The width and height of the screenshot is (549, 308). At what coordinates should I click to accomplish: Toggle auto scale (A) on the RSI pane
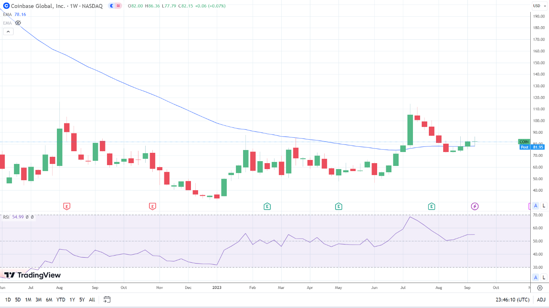[x=536, y=277]
